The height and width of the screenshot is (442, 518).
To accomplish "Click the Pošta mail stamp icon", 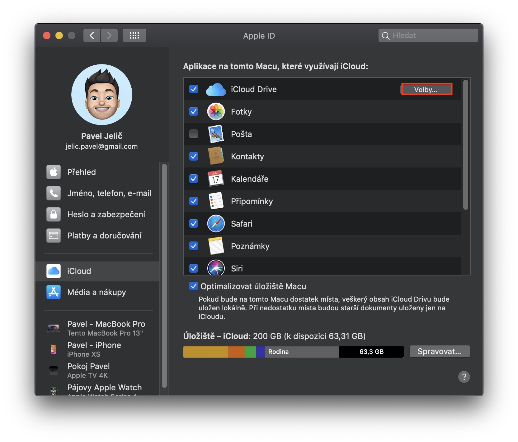I will tap(216, 134).
